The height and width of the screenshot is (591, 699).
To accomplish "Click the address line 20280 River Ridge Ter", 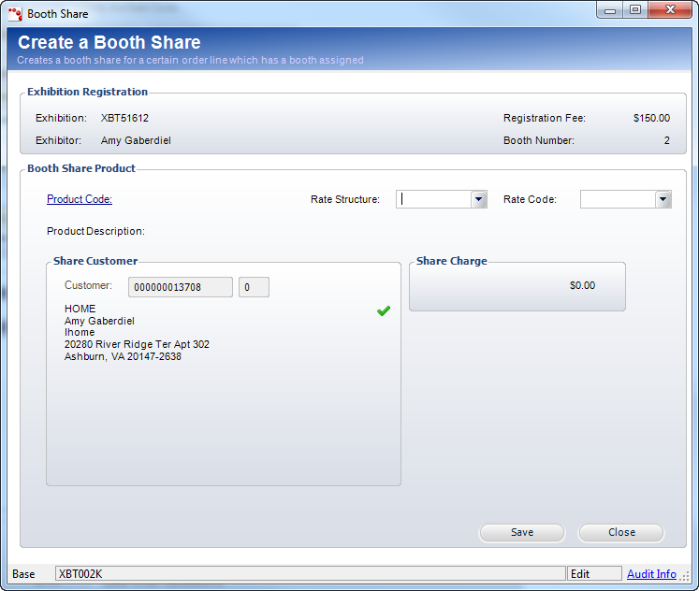I will 137,344.
